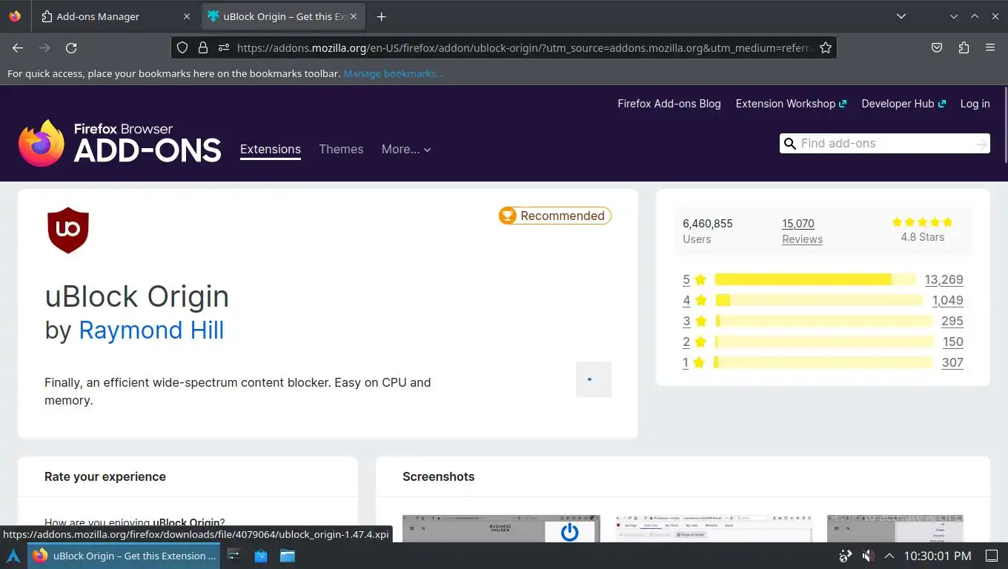The image size is (1008, 569).
Task: Click the search submit arrow icon
Action: click(x=981, y=144)
